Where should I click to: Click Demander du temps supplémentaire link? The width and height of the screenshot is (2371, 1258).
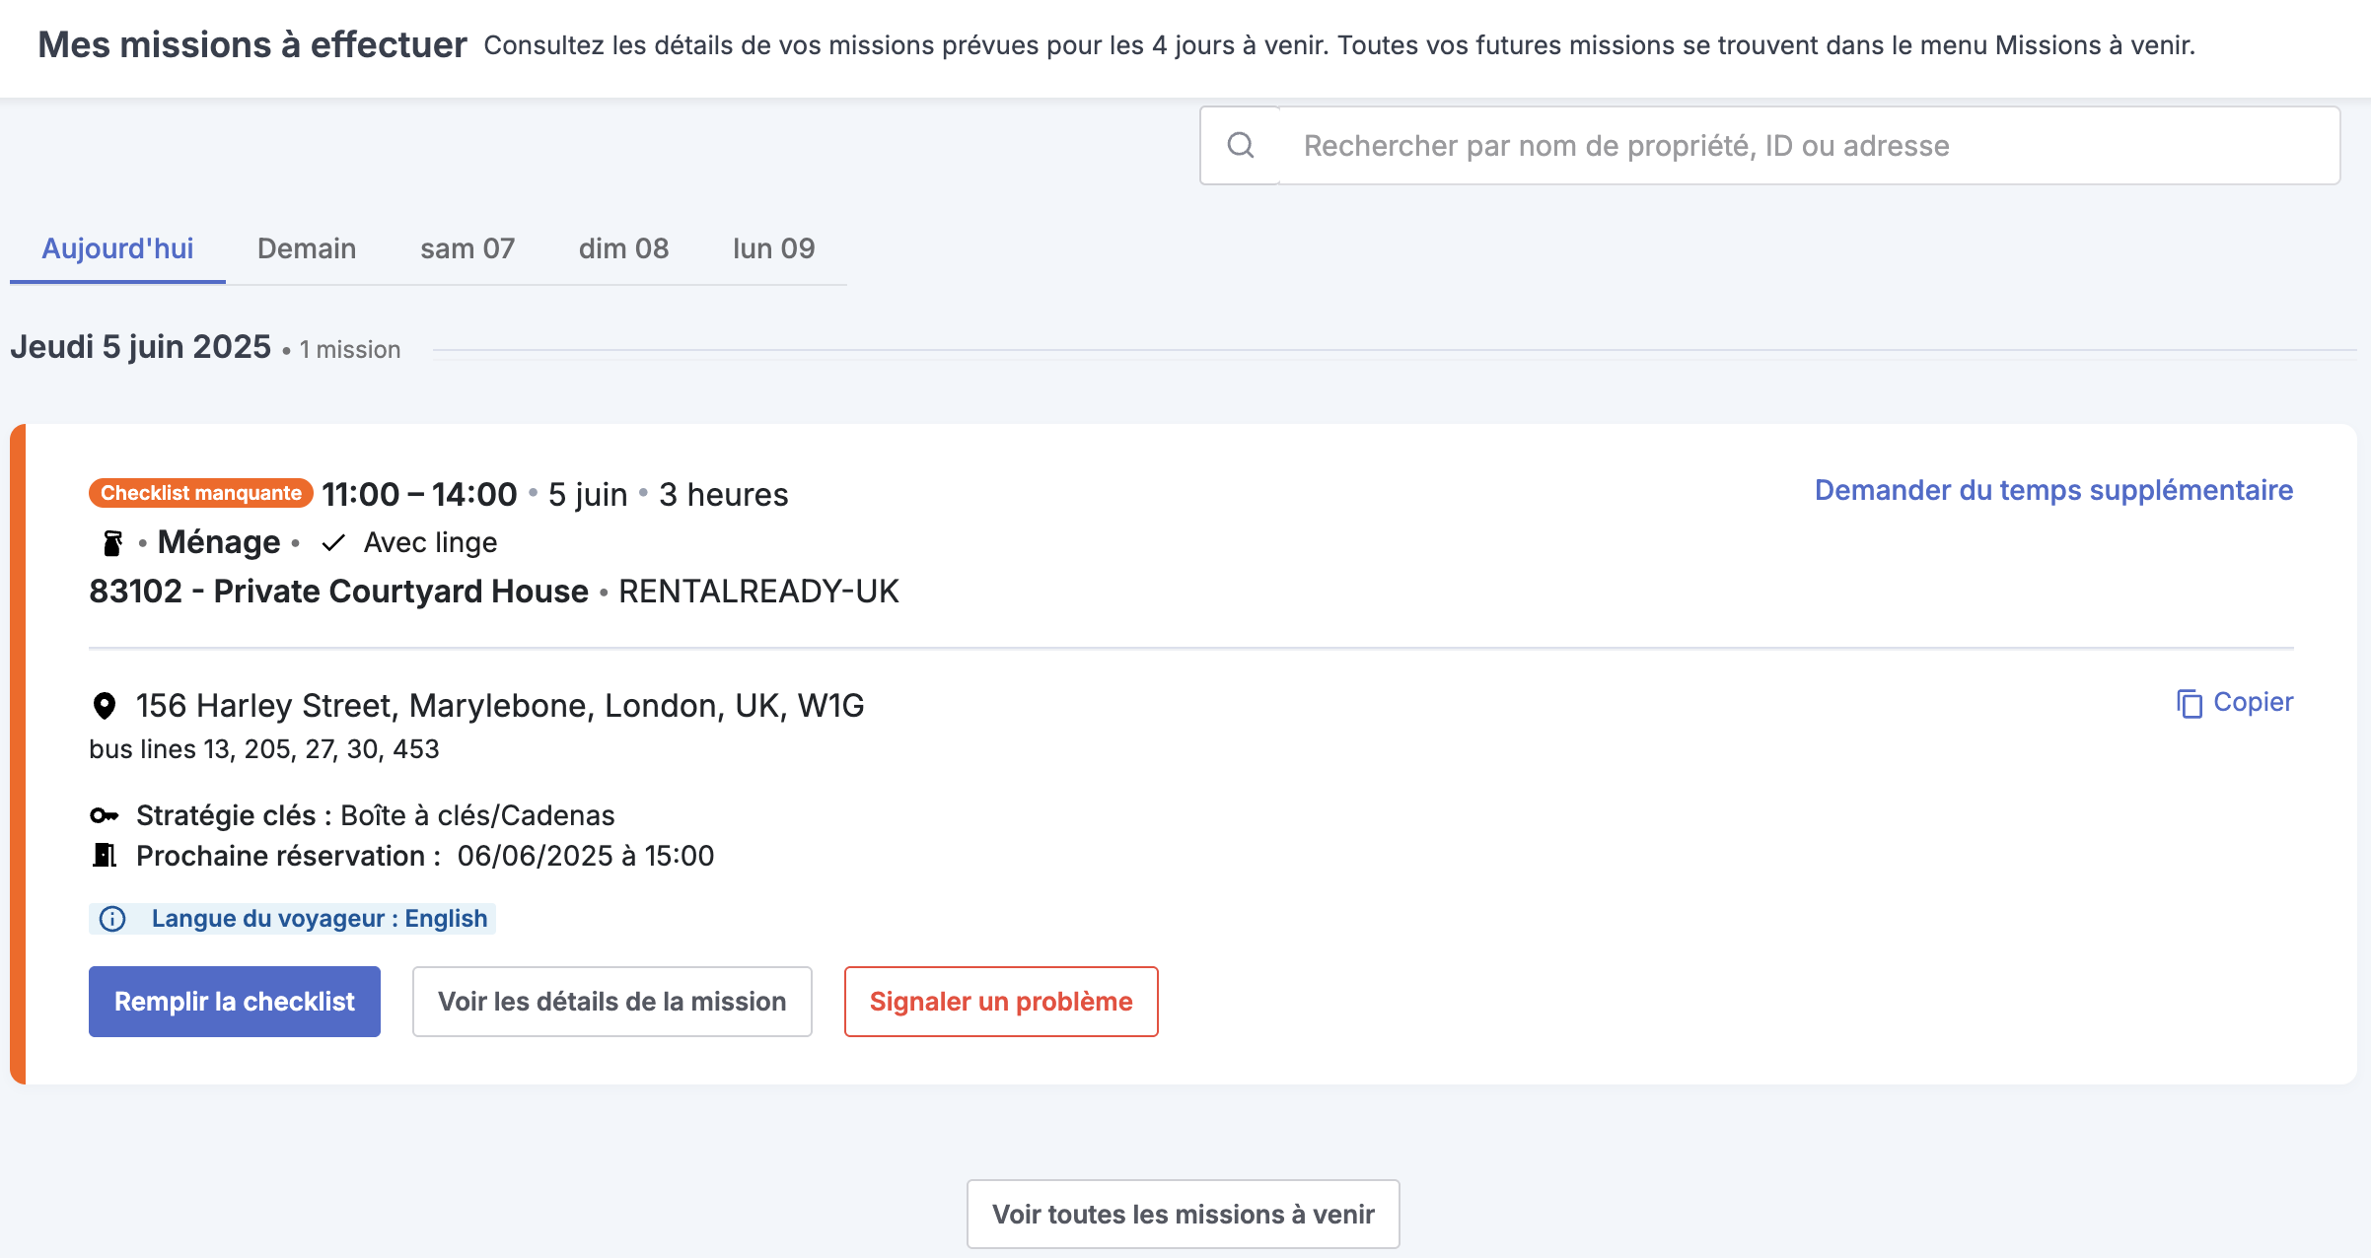pos(2054,490)
